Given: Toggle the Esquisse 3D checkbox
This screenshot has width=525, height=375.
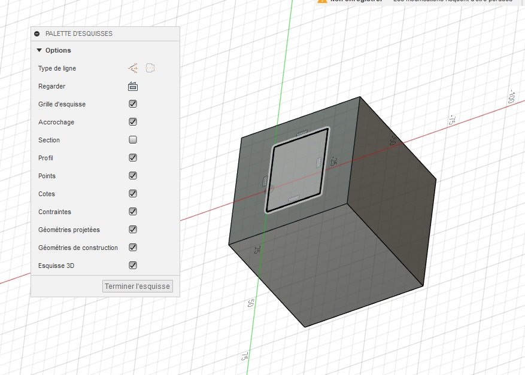Looking at the screenshot, I should 133,266.
